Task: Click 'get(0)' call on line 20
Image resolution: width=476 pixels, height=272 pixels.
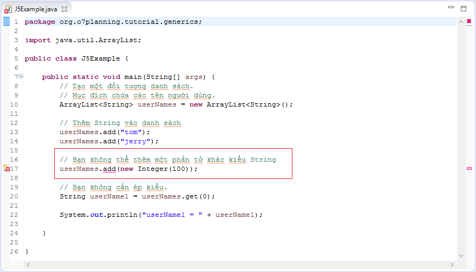Action: (198, 196)
